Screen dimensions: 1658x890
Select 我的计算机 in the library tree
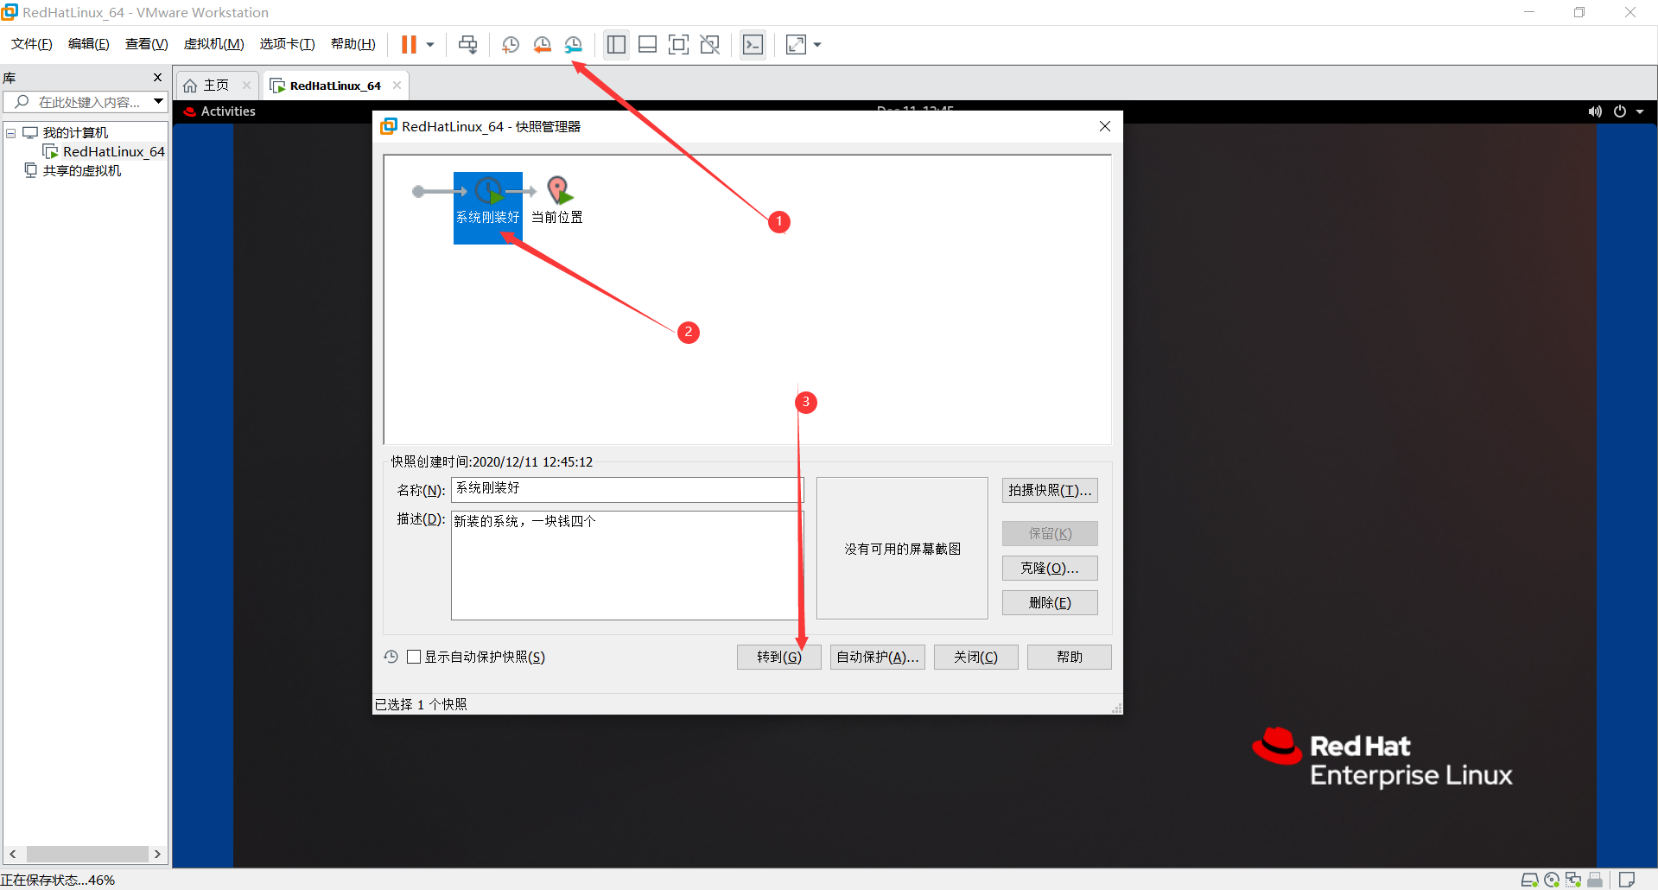[75, 133]
